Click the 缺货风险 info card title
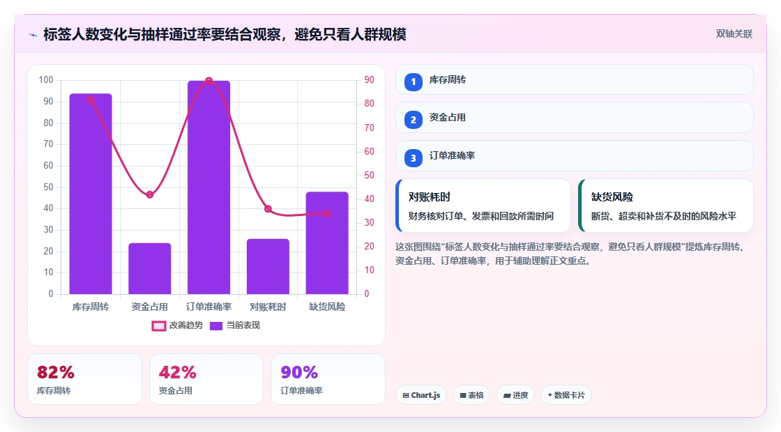Viewport: 781px width, 432px height. coord(612,196)
